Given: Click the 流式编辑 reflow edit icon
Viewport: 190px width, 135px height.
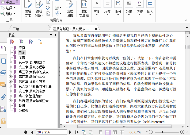Looking at the screenshot, I should (x=70, y=9).
